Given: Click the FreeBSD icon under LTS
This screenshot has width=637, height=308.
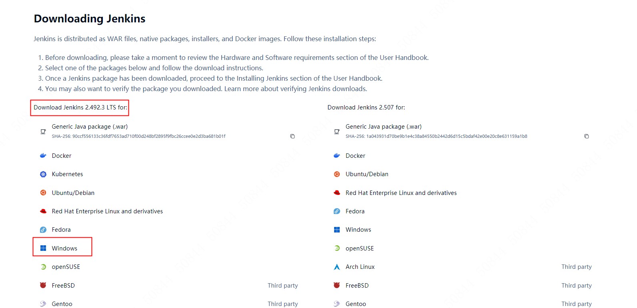Looking at the screenshot, I should click(x=43, y=285).
